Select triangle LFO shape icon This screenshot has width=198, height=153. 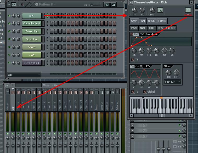coord(137,66)
